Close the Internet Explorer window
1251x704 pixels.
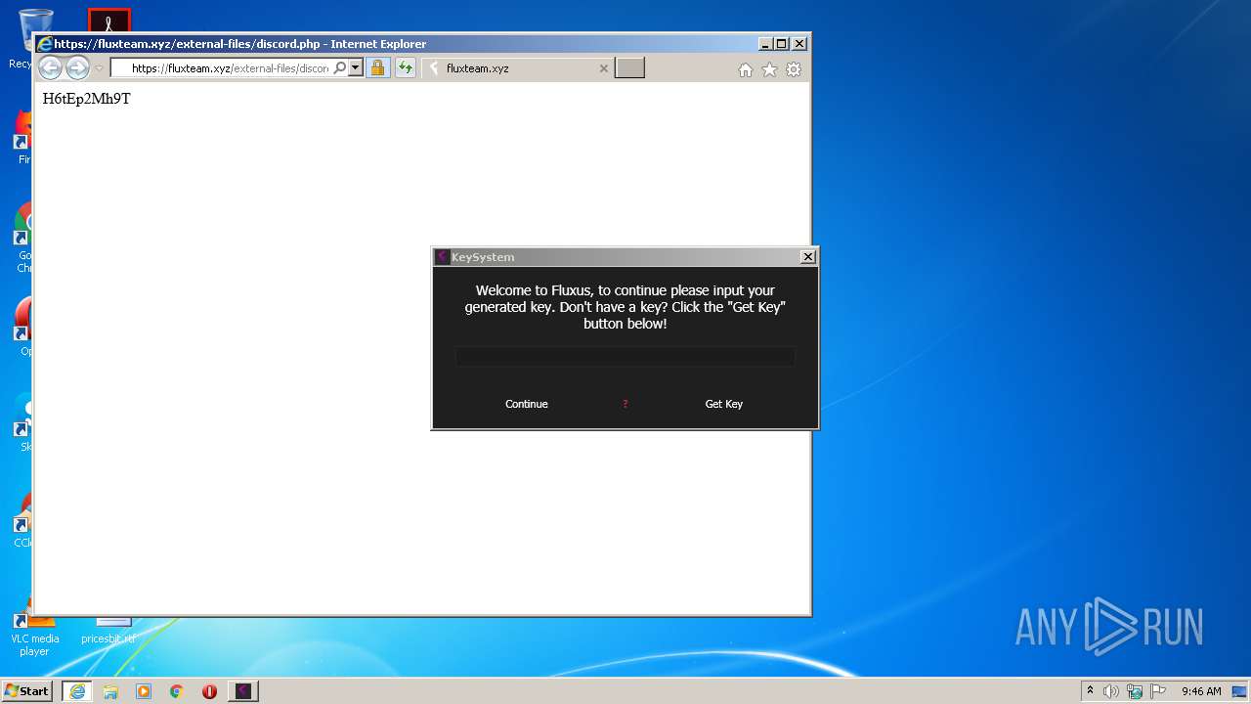pos(799,44)
